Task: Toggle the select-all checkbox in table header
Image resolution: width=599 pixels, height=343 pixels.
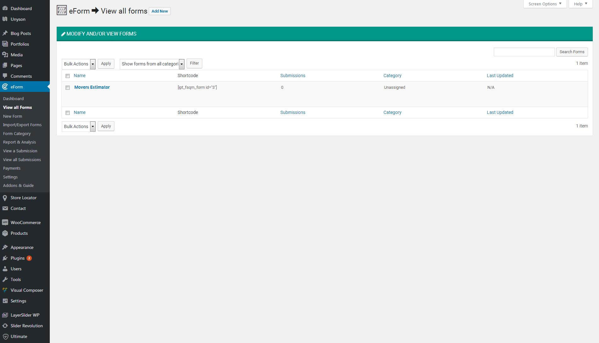Action: point(67,76)
